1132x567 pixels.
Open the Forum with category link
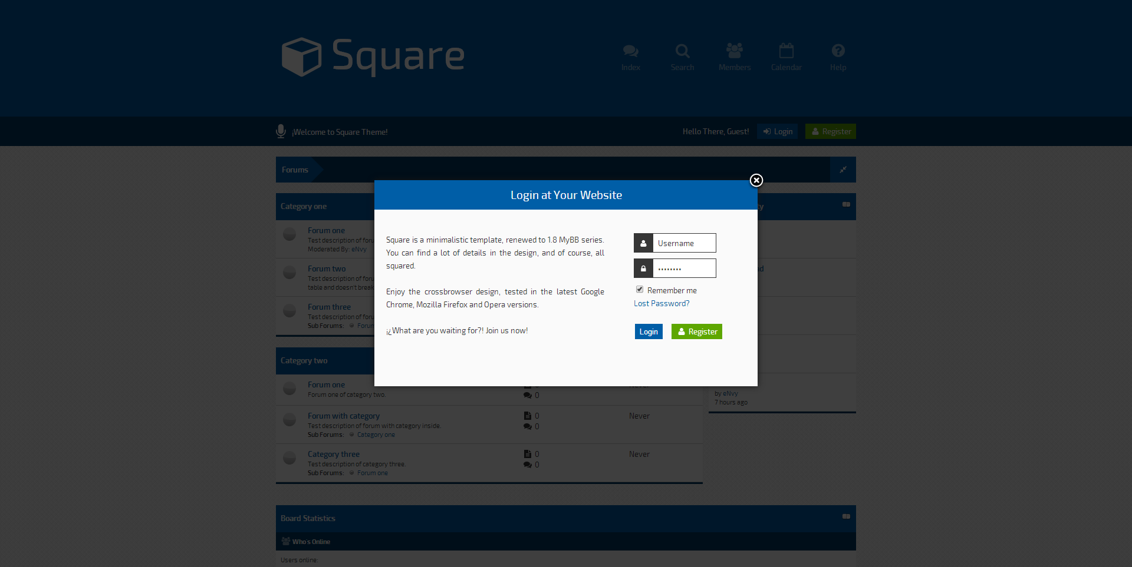[344, 416]
